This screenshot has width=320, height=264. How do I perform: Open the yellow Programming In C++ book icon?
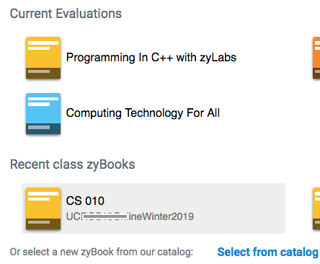click(x=43, y=58)
